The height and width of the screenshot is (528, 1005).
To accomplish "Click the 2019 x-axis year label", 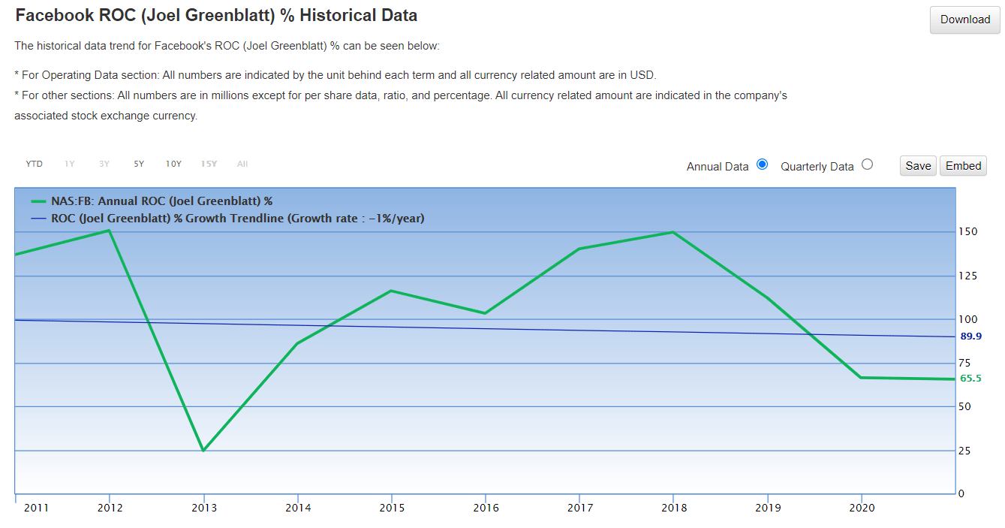I will tap(767, 508).
